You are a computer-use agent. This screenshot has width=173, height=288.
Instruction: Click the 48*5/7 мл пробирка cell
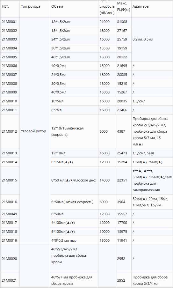[72, 280]
